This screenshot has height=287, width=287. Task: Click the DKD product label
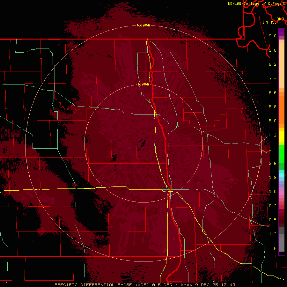(x=280, y=19)
